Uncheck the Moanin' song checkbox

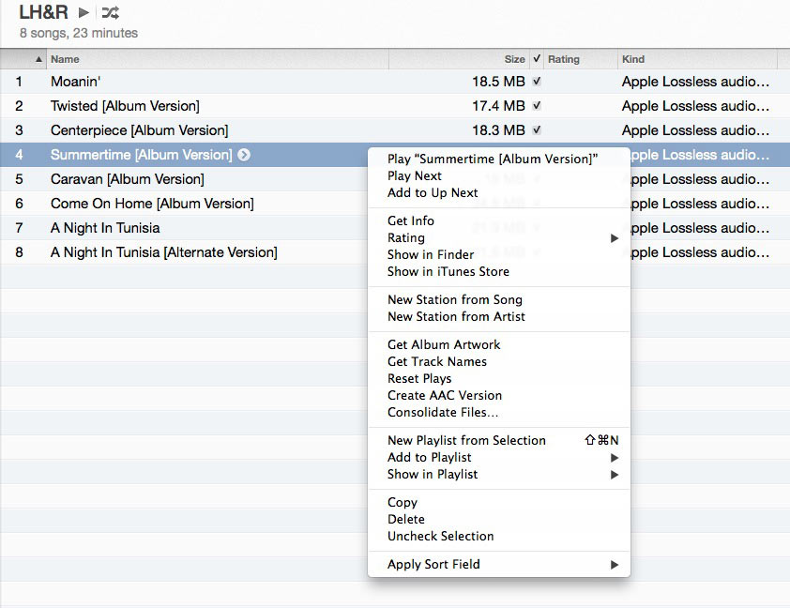click(x=535, y=82)
